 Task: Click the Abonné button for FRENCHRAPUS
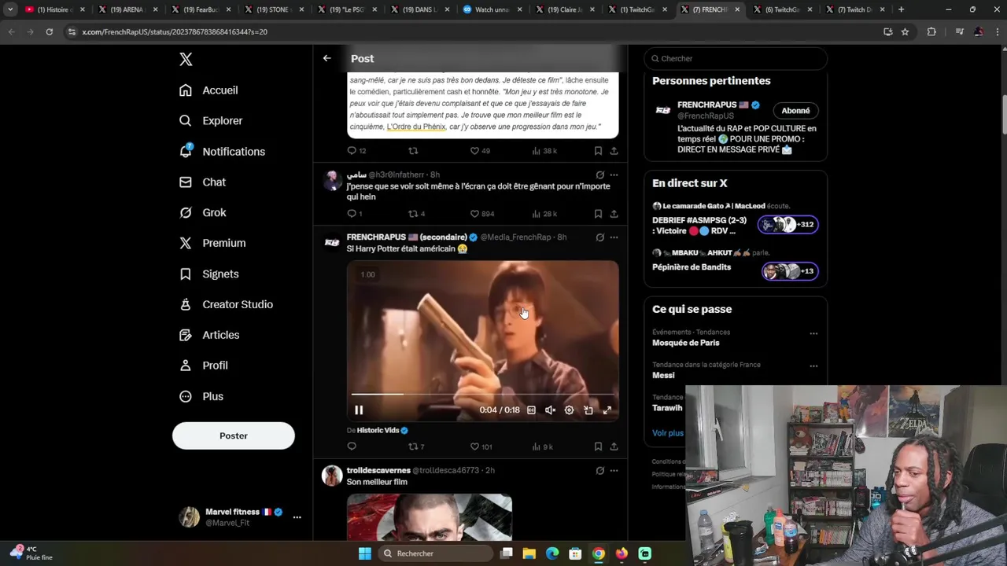tap(795, 111)
